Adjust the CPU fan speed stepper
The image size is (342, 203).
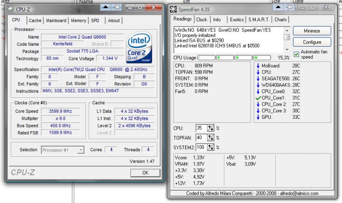point(211,128)
